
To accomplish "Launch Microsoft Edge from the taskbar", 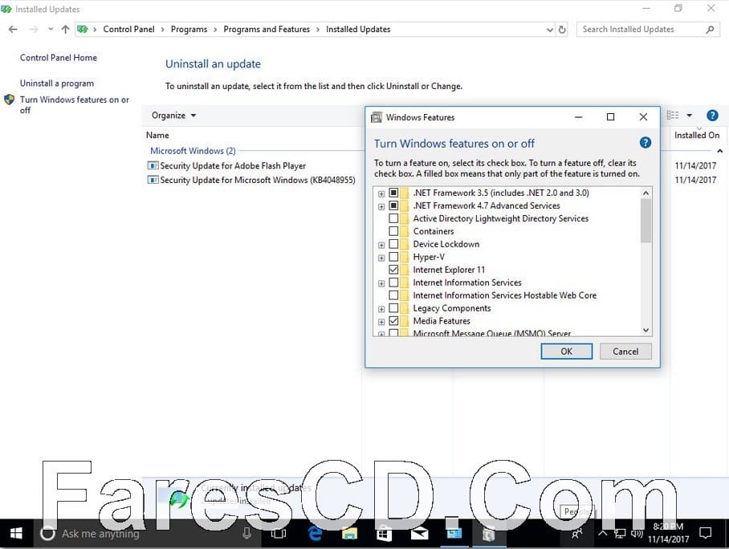I will tap(315, 534).
